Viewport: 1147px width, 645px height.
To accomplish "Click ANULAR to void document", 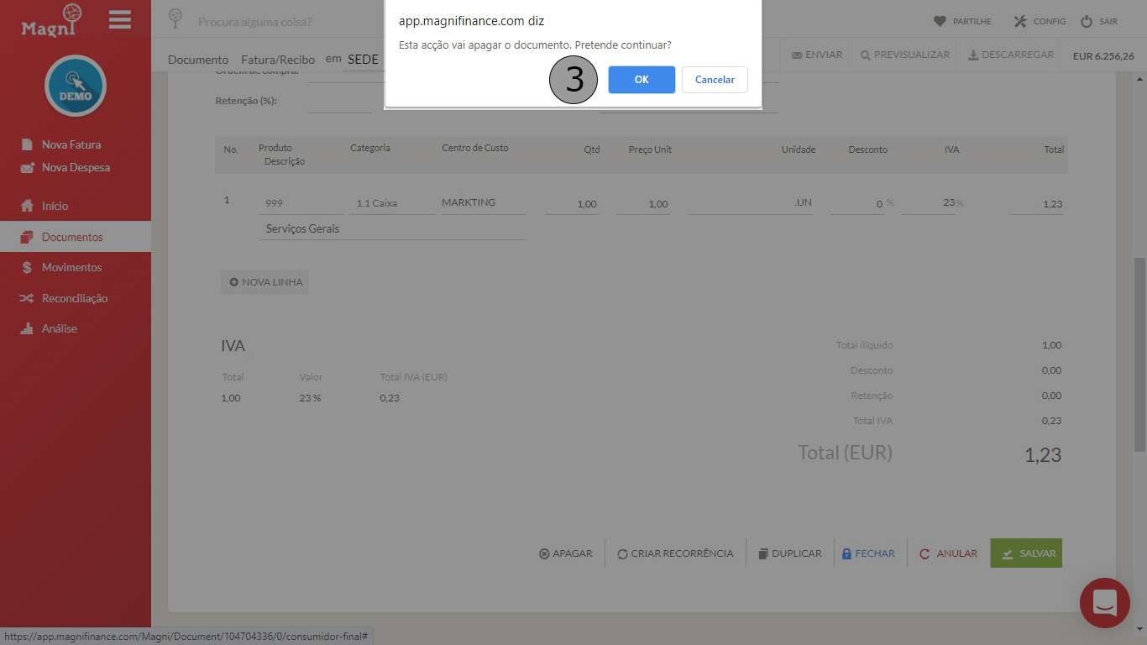I will tap(949, 553).
